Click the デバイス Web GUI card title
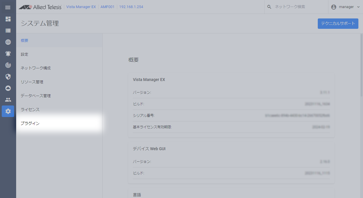Viewport: 363px width, 198px height. pyautogui.click(x=149, y=149)
